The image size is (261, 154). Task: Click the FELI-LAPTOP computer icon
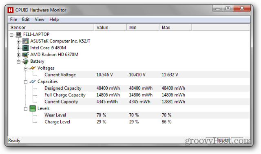18,35
